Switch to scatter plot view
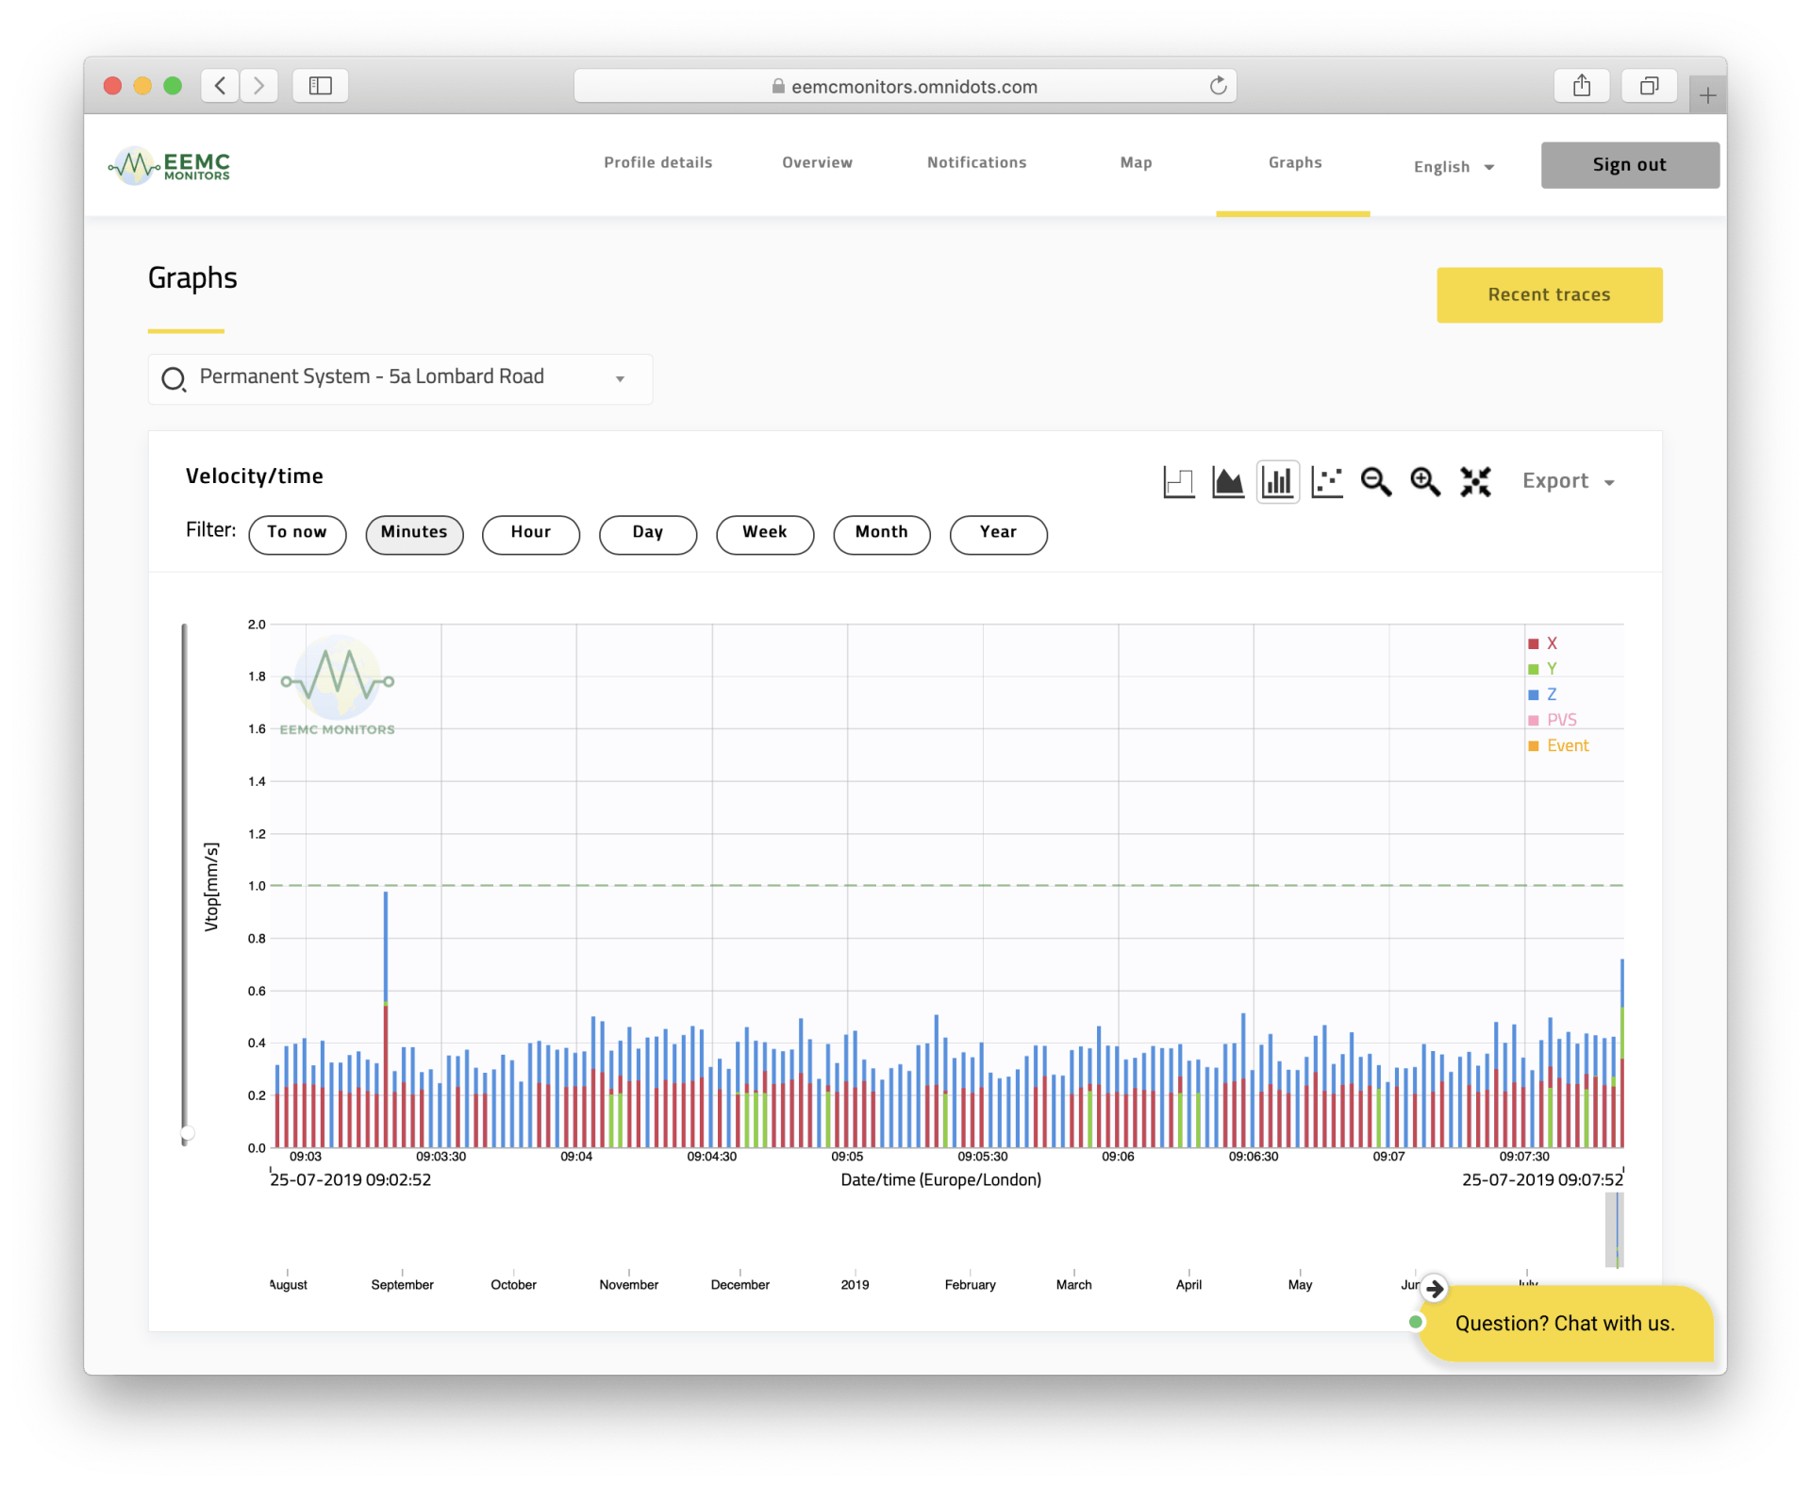Screen dimensions: 1811x1486 [x=1327, y=482]
